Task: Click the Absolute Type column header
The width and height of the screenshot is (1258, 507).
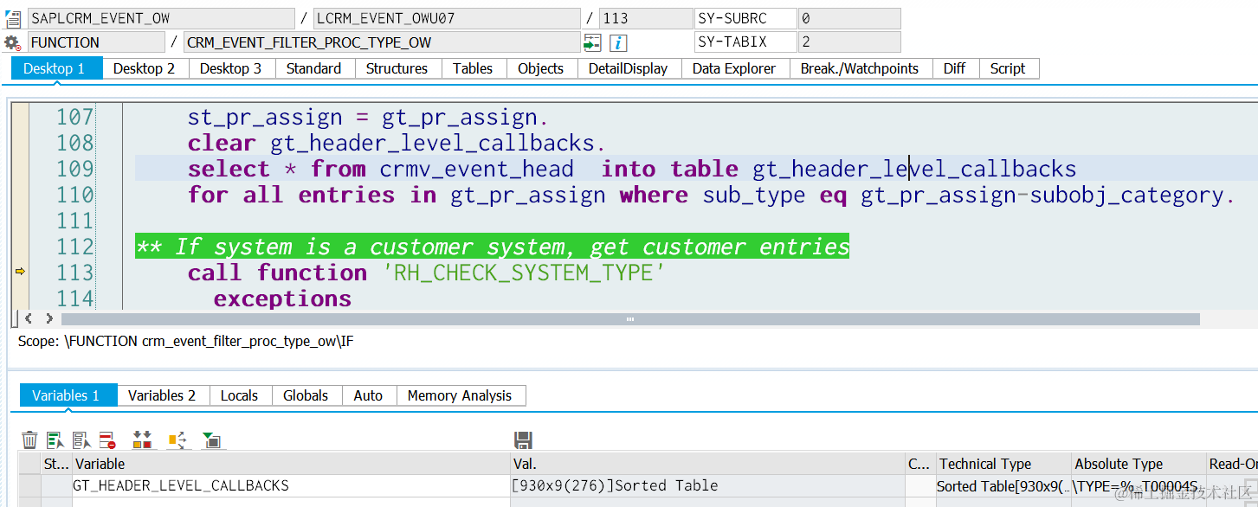Action: 1139,464
